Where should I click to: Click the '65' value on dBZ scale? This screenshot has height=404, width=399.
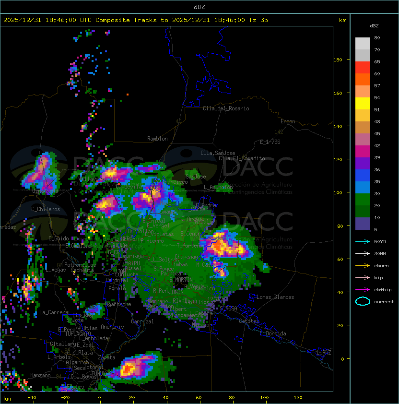[x=377, y=61]
